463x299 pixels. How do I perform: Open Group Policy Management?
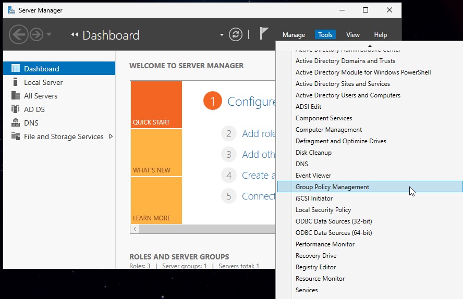370,186
